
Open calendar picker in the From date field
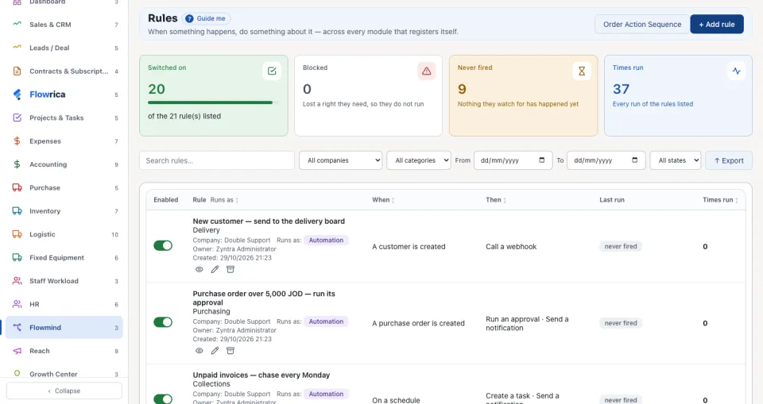(x=541, y=160)
